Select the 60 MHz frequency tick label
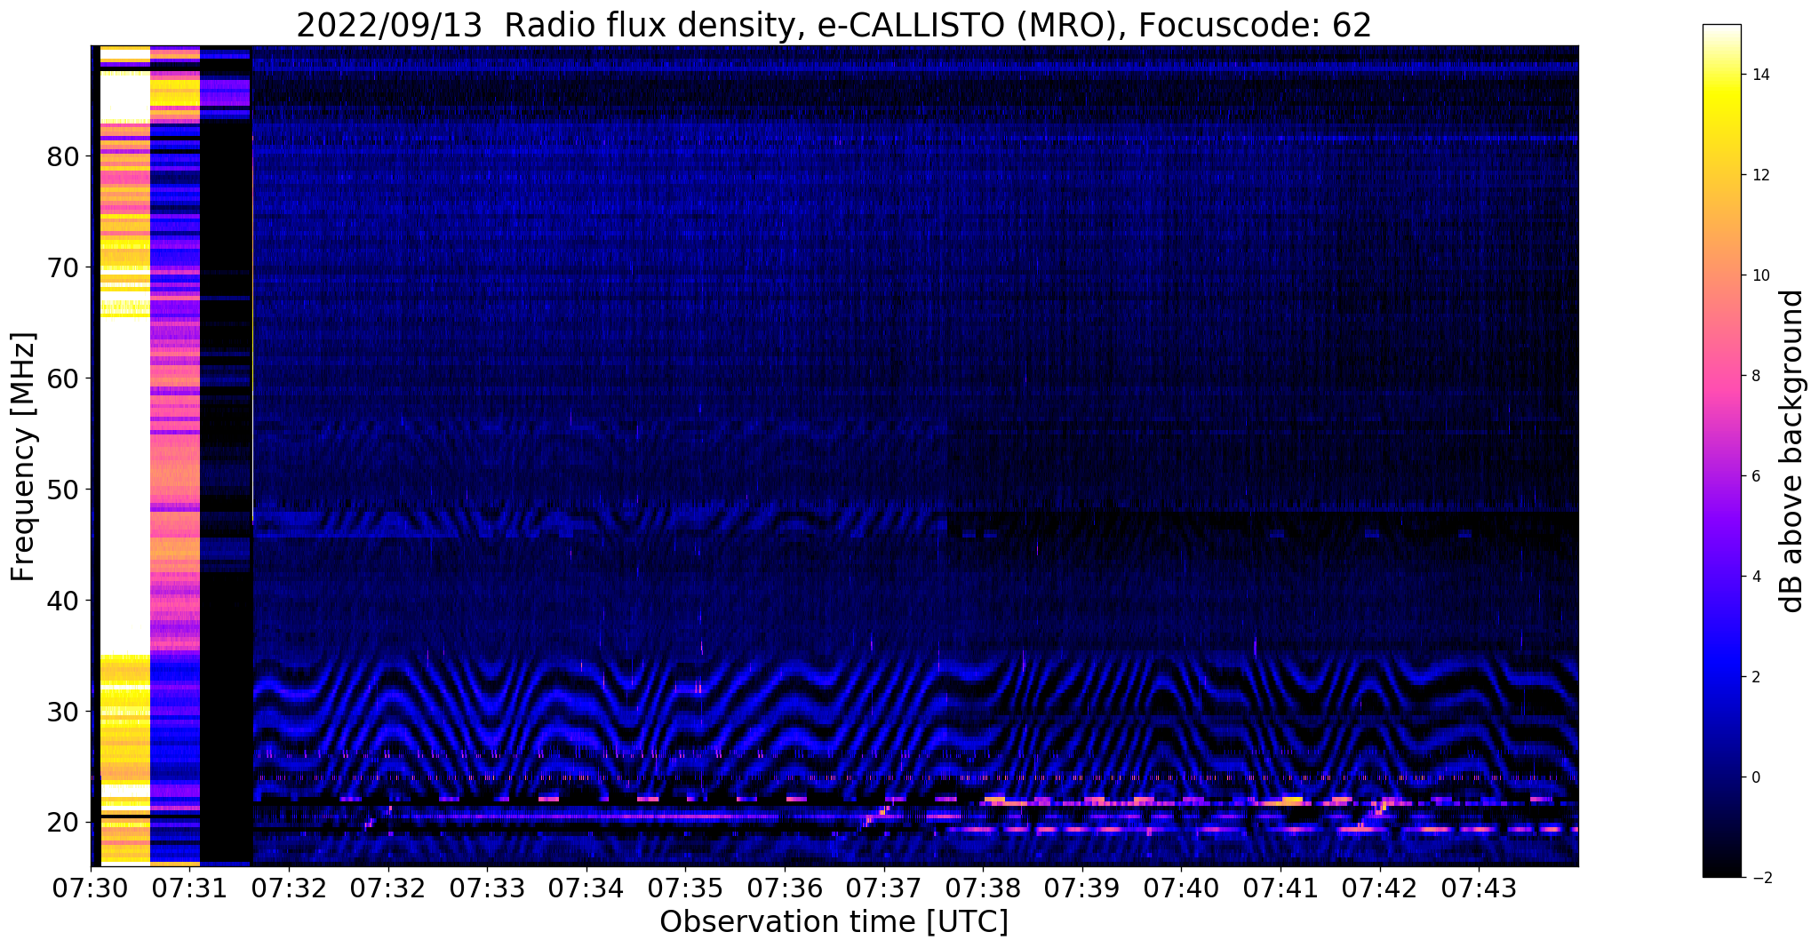 point(63,378)
